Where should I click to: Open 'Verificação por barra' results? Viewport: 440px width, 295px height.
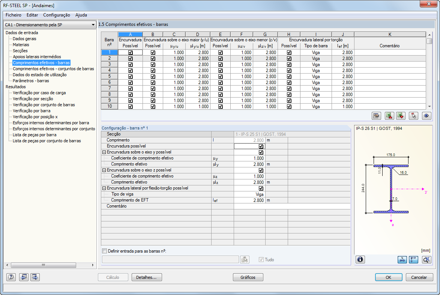(32, 111)
